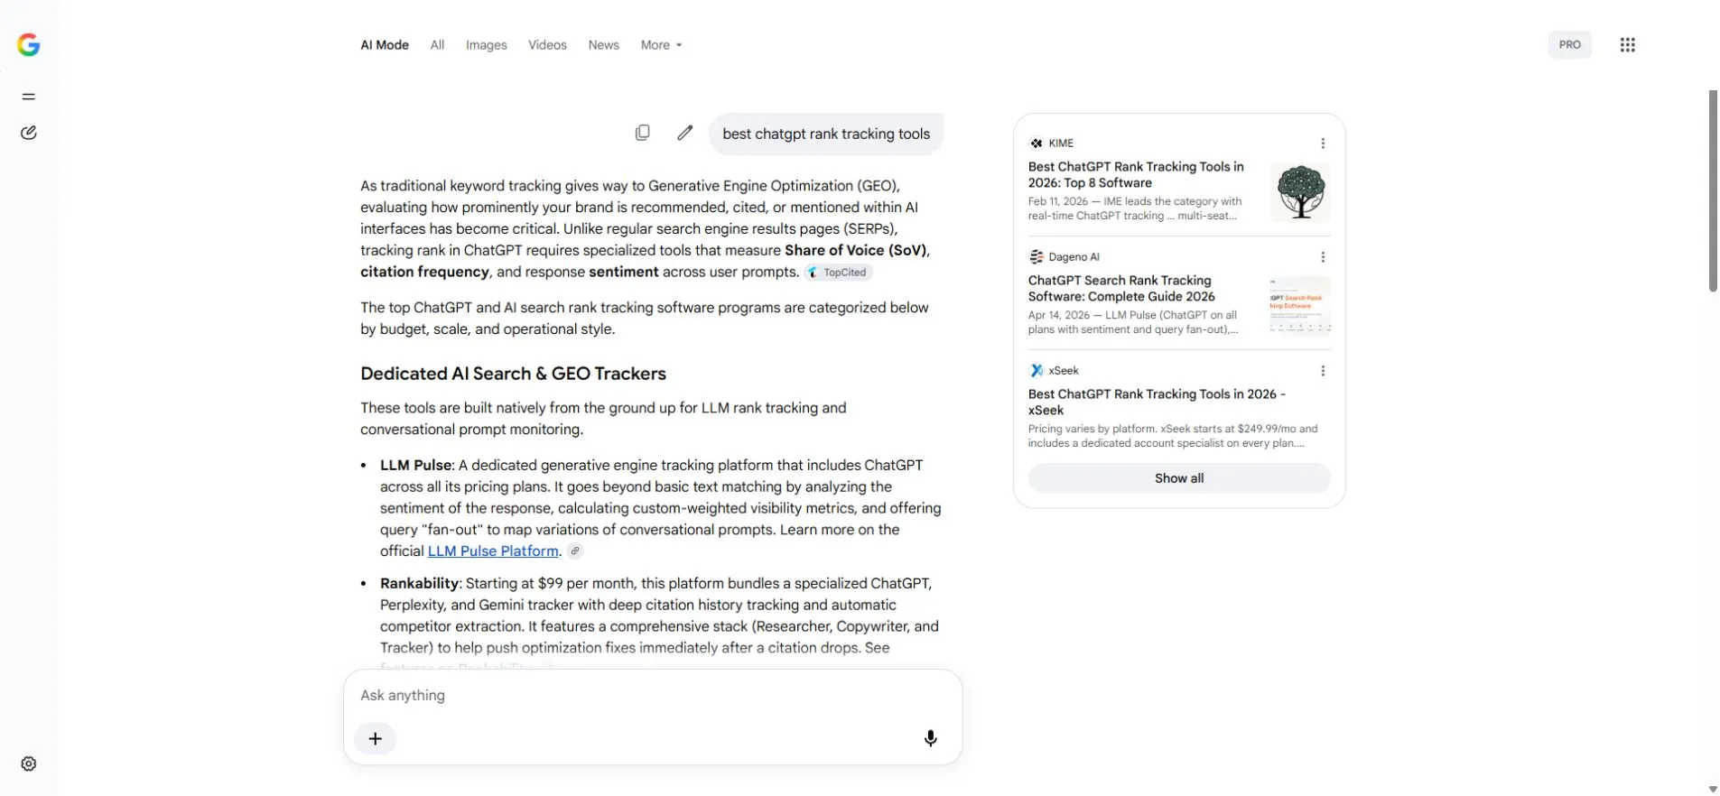
Task: Click the Dageno AI article thumbnail
Action: click(1300, 306)
